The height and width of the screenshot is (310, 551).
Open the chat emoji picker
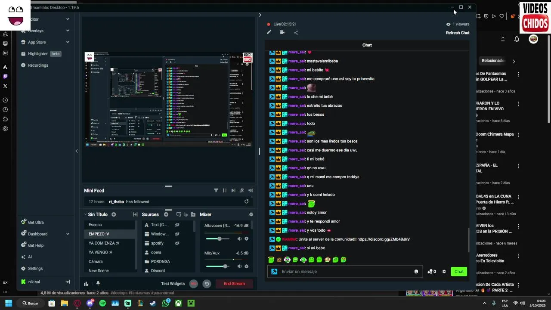click(x=416, y=272)
